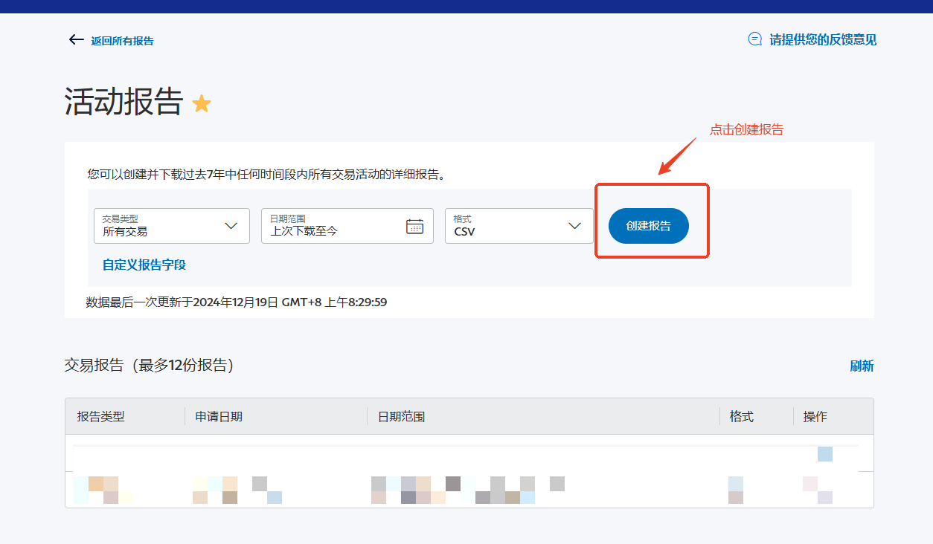Click the 活动报告 page title

124,103
